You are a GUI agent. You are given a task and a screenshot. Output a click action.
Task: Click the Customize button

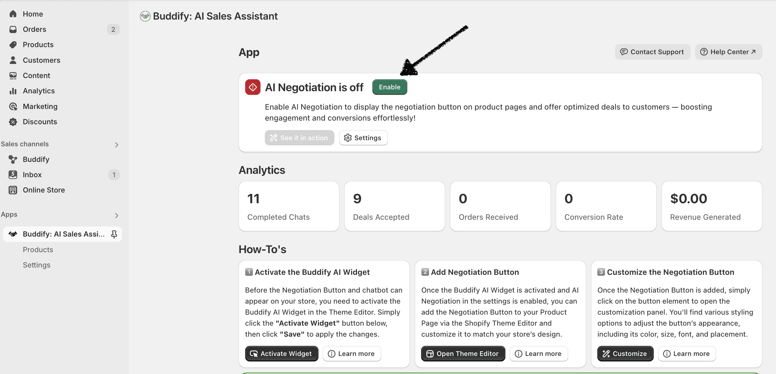pyautogui.click(x=625, y=354)
